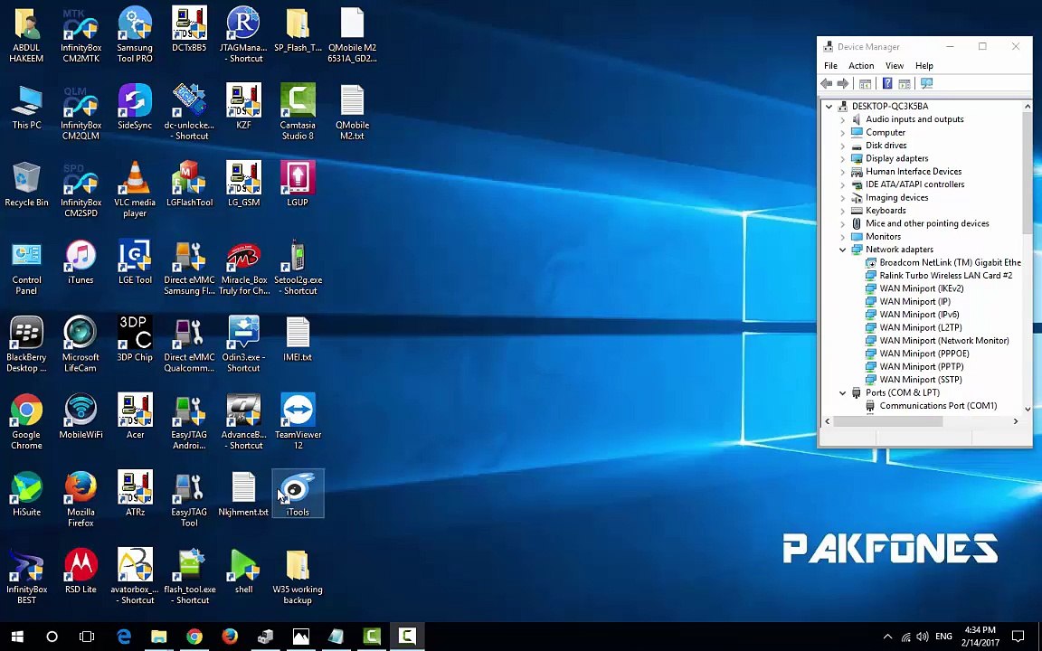
Task: Open MobileWiFi desktop icon
Action: pos(81,415)
